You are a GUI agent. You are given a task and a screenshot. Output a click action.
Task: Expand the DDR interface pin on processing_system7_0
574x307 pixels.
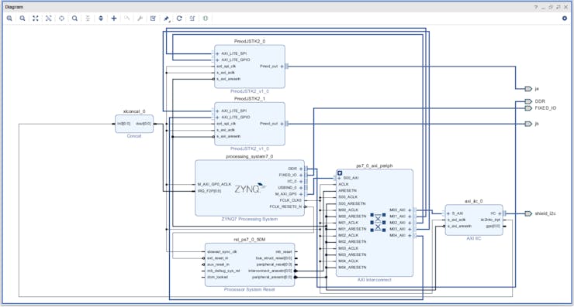pos(301,169)
